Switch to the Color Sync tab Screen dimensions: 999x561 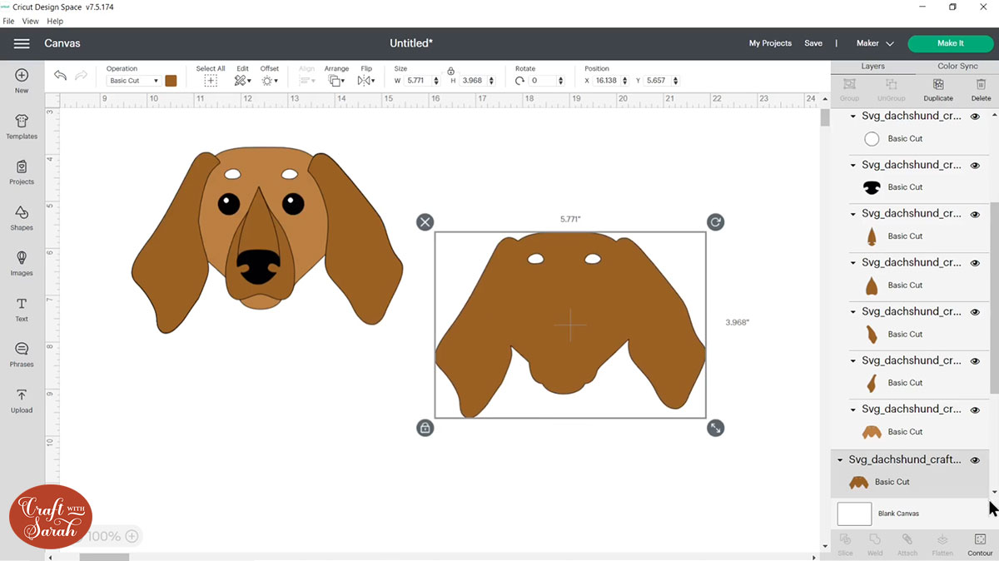pyautogui.click(x=957, y=66)
